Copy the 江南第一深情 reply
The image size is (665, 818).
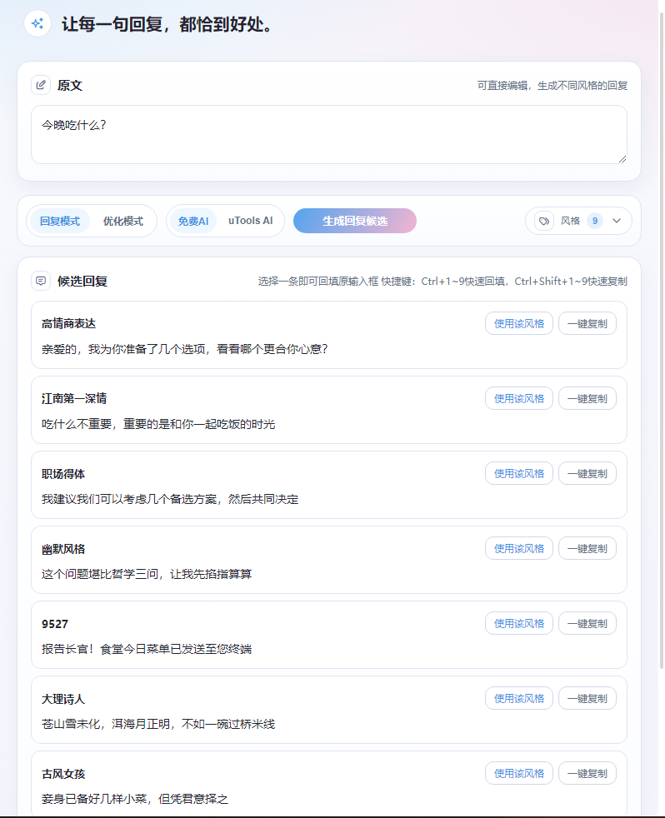587,398
